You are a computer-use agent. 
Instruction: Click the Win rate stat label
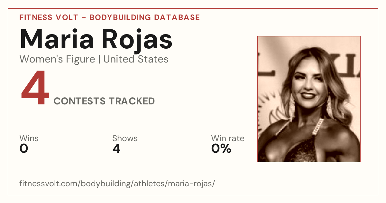click(x=228, y=139)
